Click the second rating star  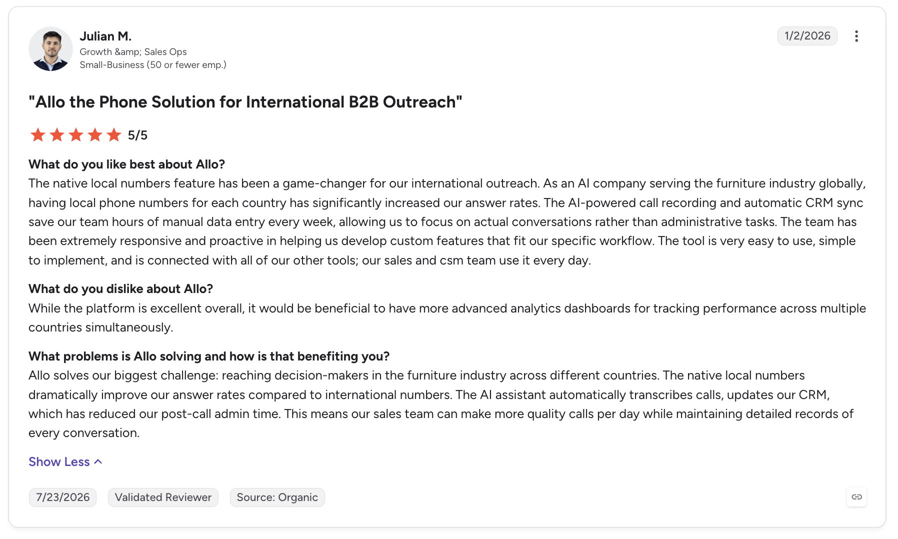point(57,135)
